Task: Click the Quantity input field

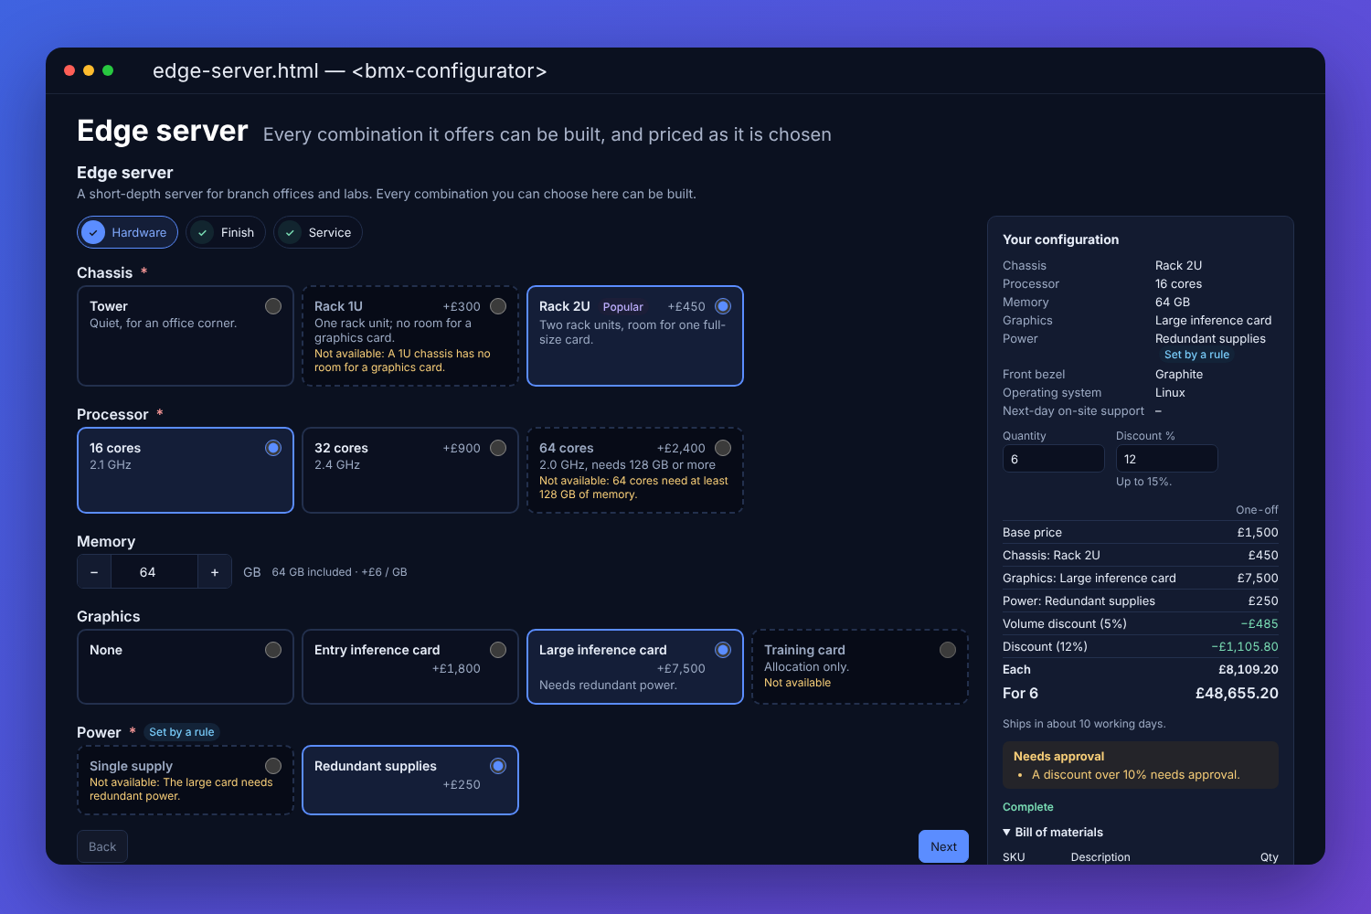Action: click(x=1054, y=459)
